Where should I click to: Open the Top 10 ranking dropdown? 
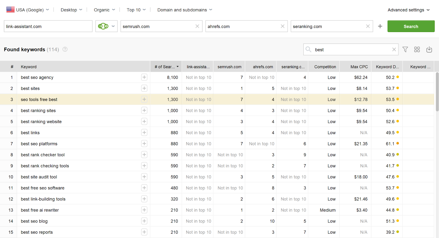coord(136,10)
